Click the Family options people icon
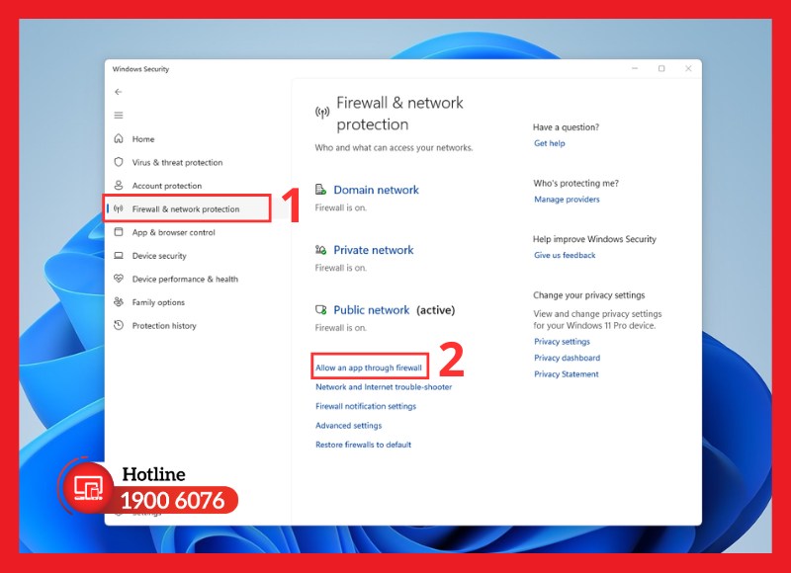This screenshot has width=791, height=573. point(119,302)
